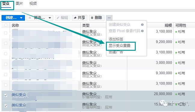Select 查看 Pixel 像素代码 menu item

(124, 31)
